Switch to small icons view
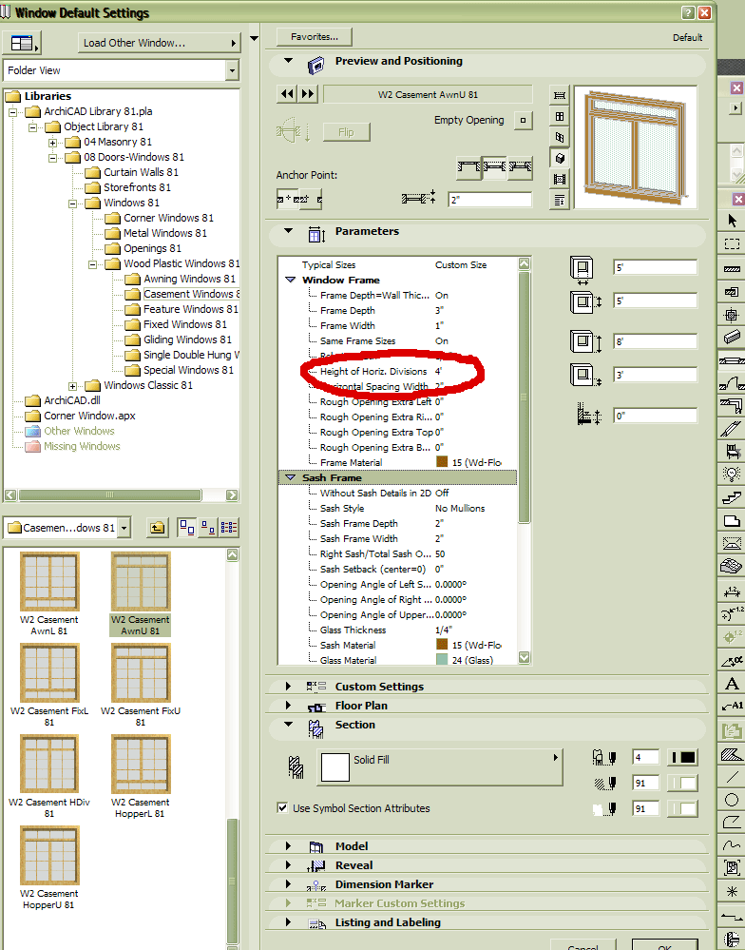 coord(208,528)
